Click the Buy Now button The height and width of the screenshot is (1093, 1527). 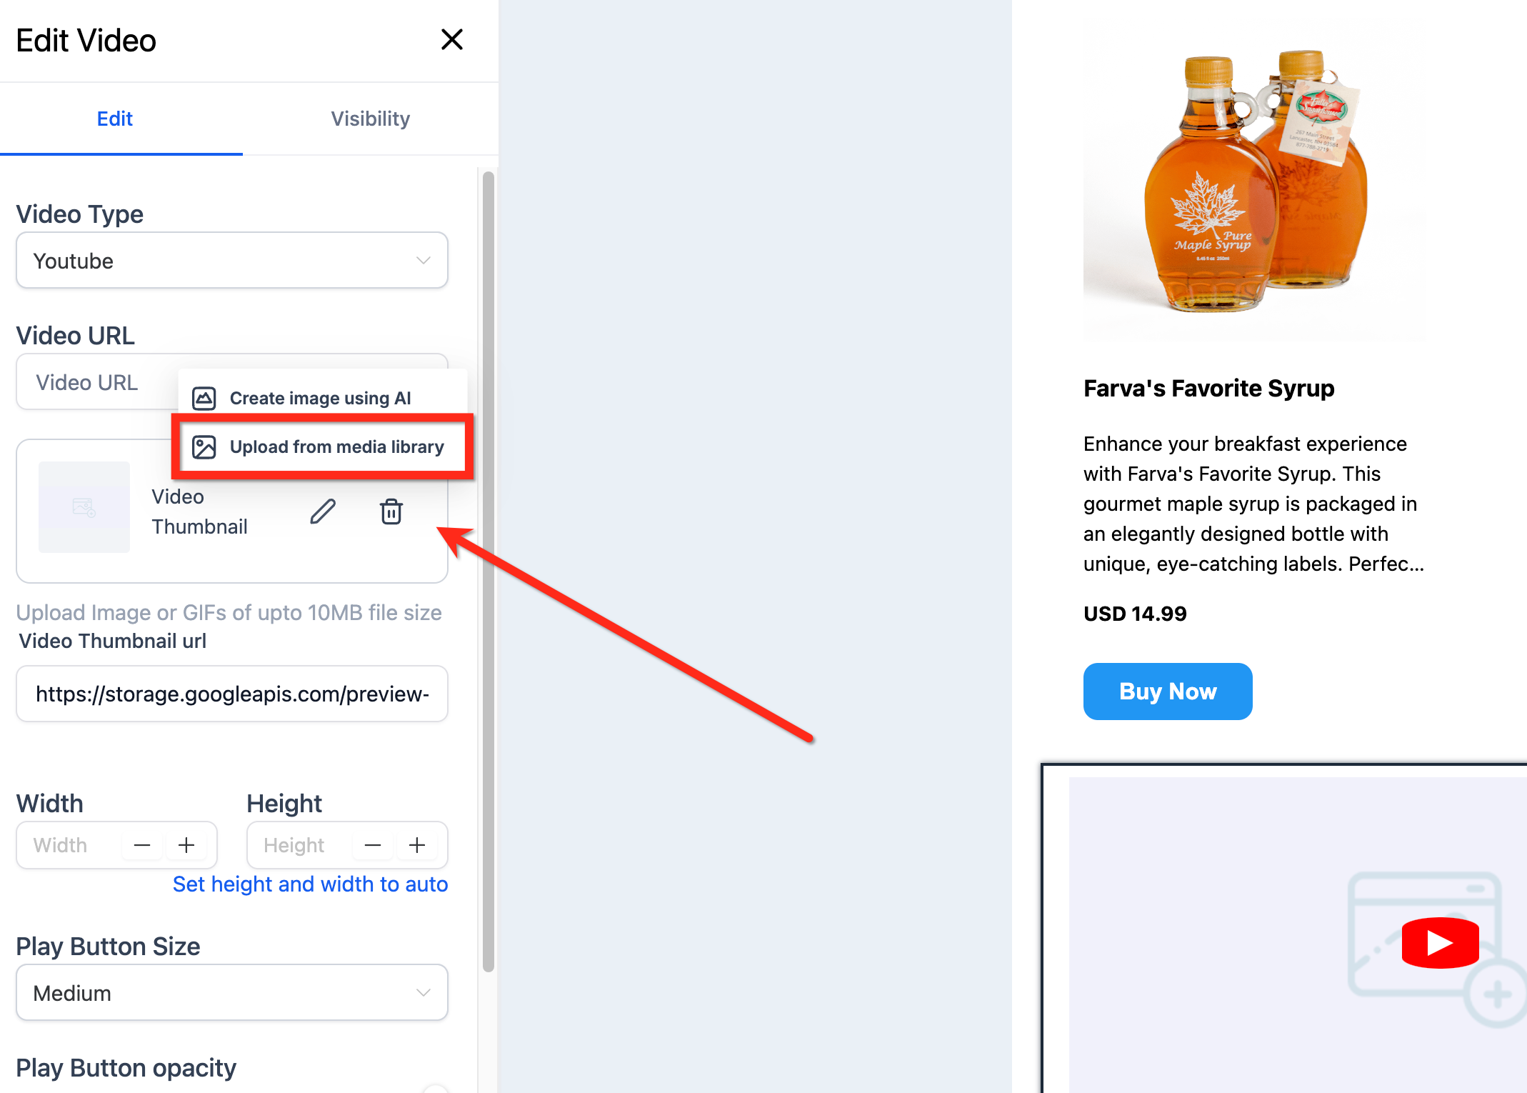[x=1168, y=692]
